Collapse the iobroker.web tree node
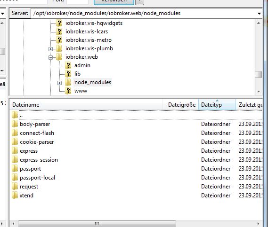268x227 pixels. (x=50, y=58)
